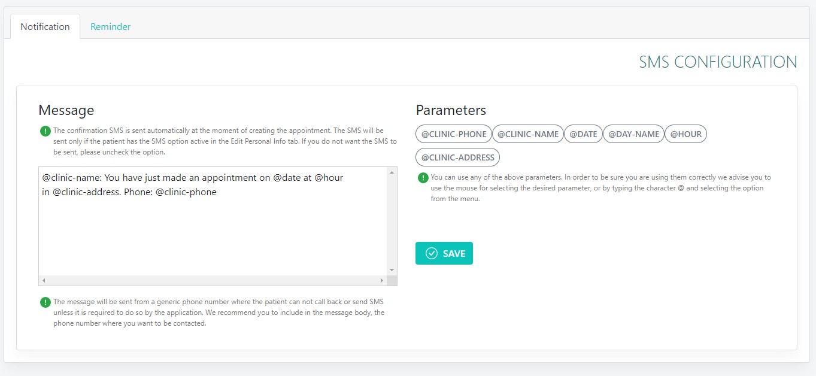Insert the @CLINIC-ADDRESS parameter
This screenshot has width=816, height=376.
(x=458, y=157)
